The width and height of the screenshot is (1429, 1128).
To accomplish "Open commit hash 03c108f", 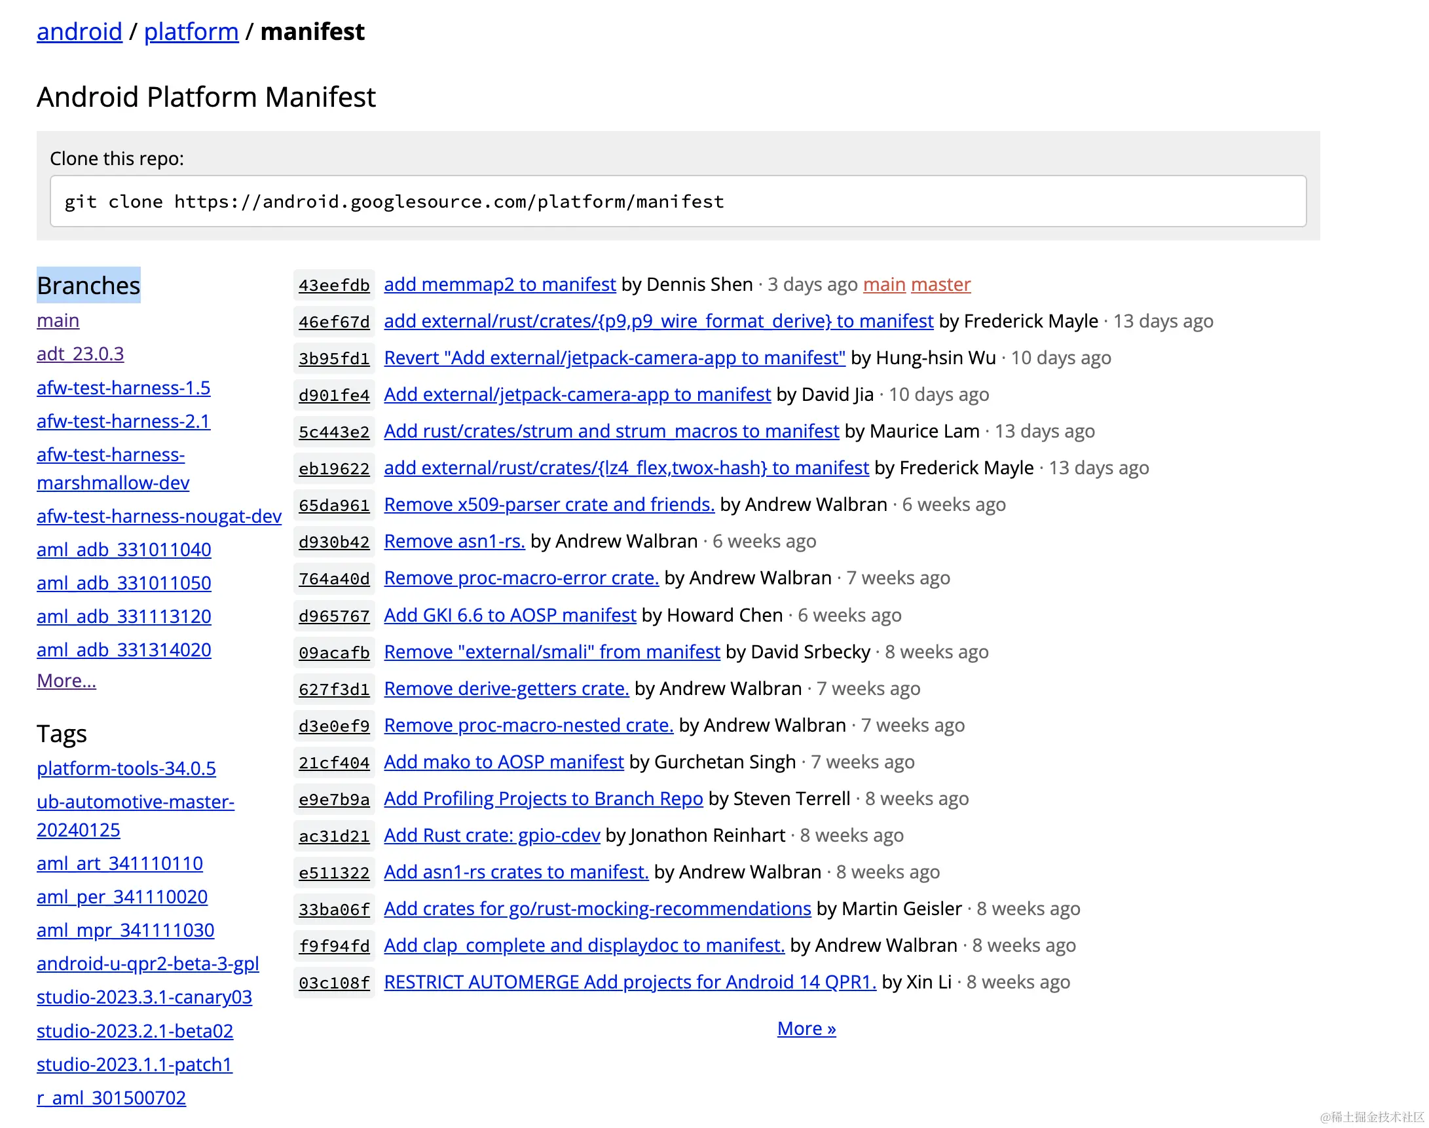I will [x=333, y=983].
